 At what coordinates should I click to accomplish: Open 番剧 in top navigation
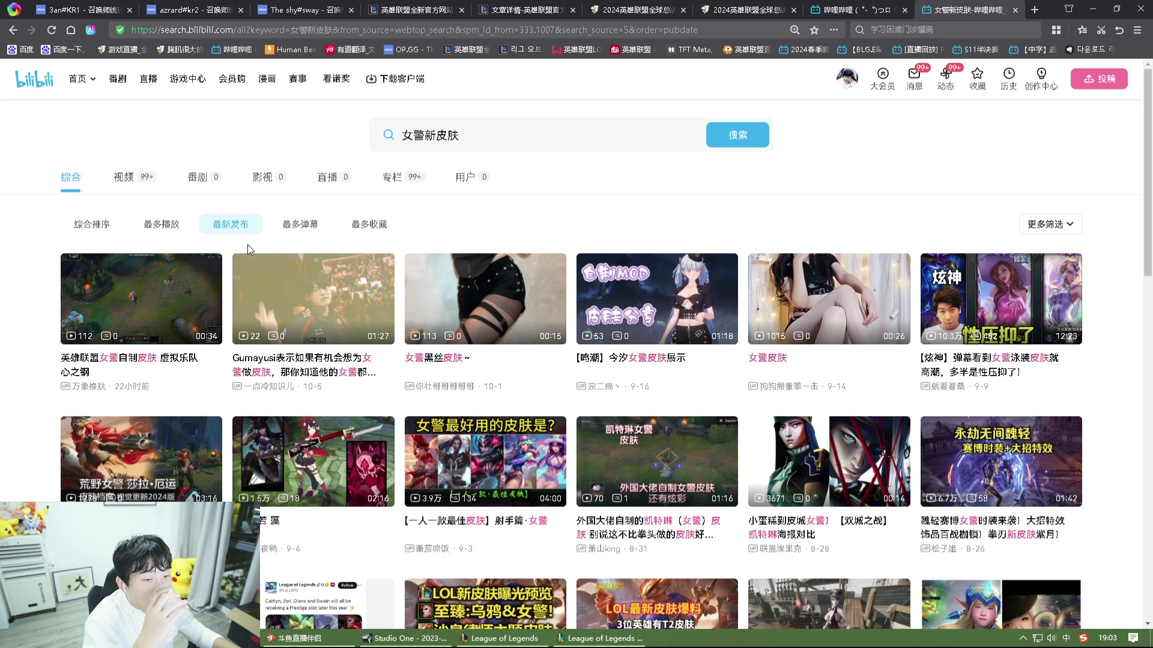[118, 79]
